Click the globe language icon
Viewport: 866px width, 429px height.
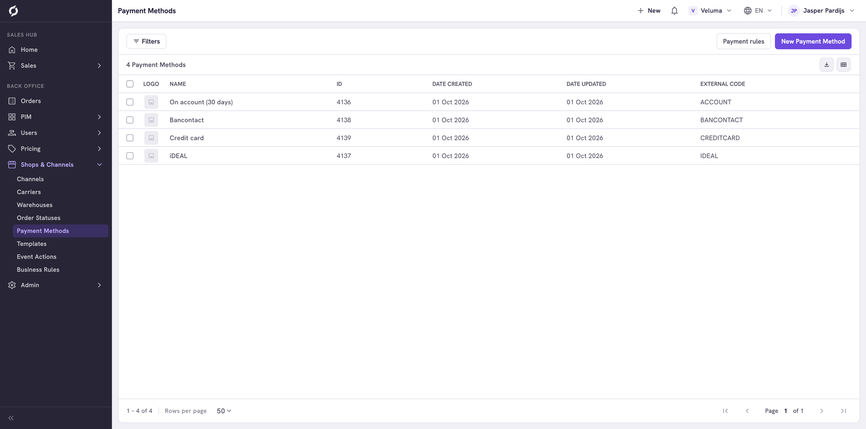point(748,10)
